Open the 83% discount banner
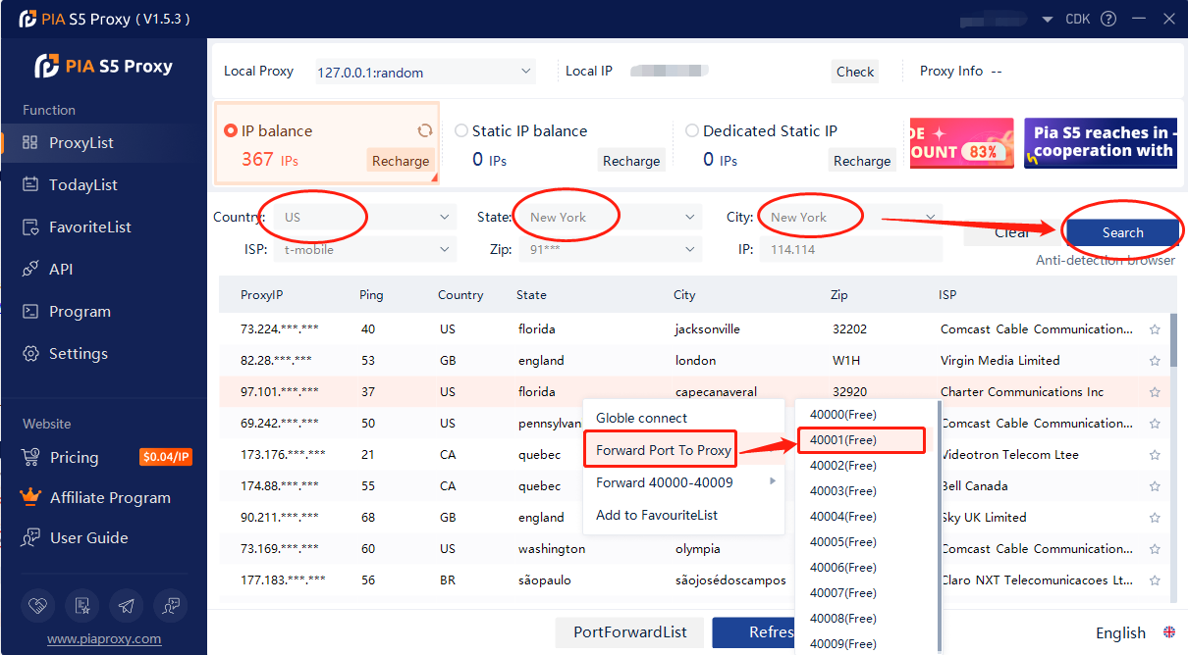The width and height of the screenshot is (1188, 655). point(962,144)
